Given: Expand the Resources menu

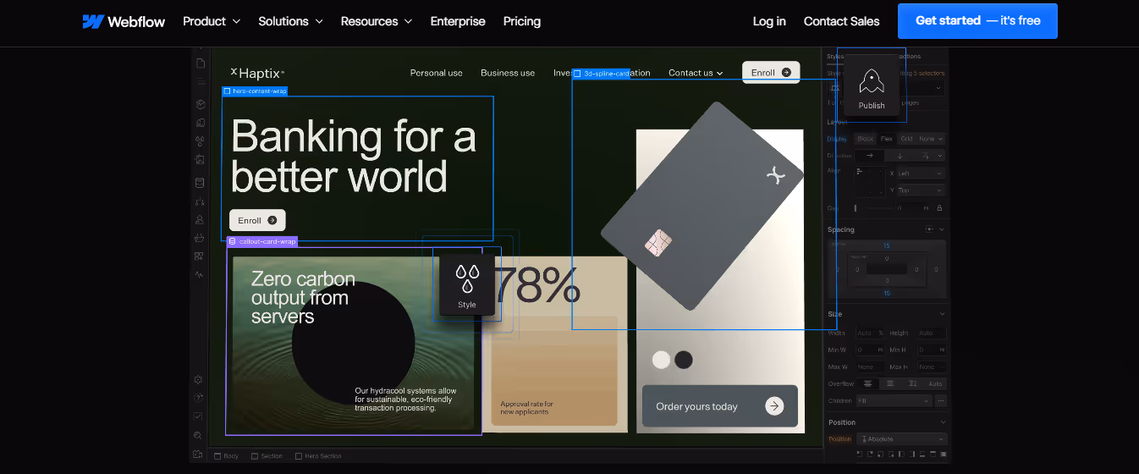Looking at the screenshot, I should click(377, 21).
